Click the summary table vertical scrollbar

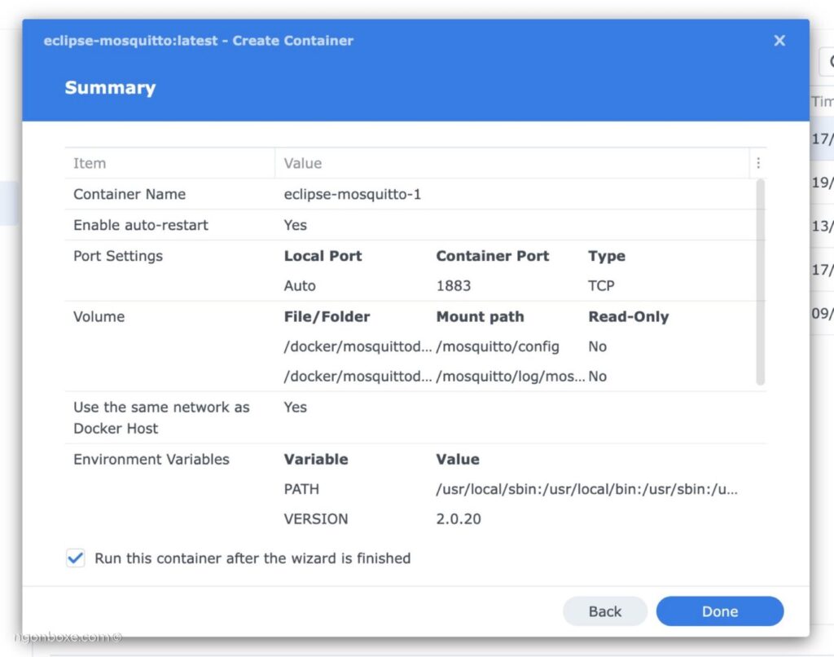click(760, 282)
